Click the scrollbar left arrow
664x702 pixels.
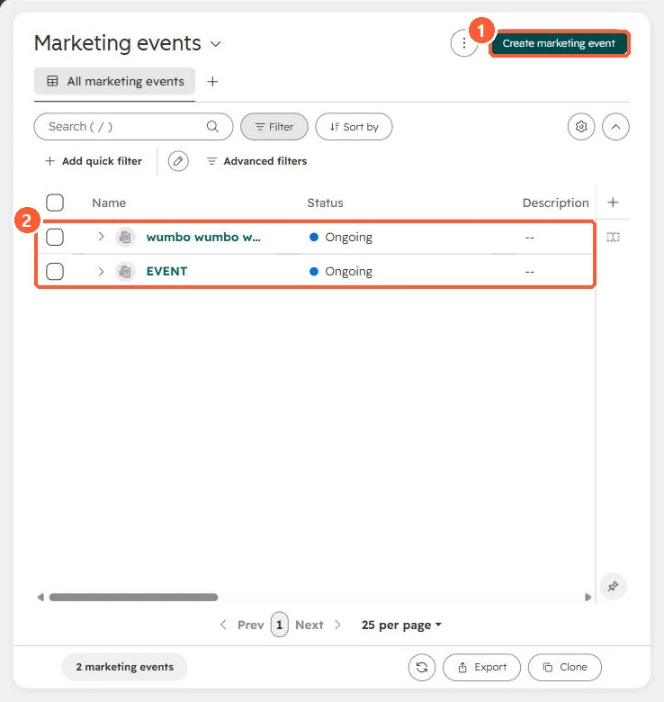click(40, 598)
